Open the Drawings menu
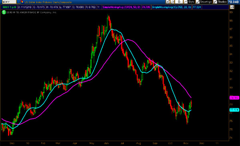This screenshot has height=146, width=240. pos(204,2)
